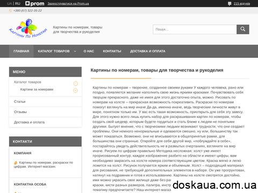258x193 pixels.
Task: Open КОНТАКТЫ navigation item
Action: 112,51
